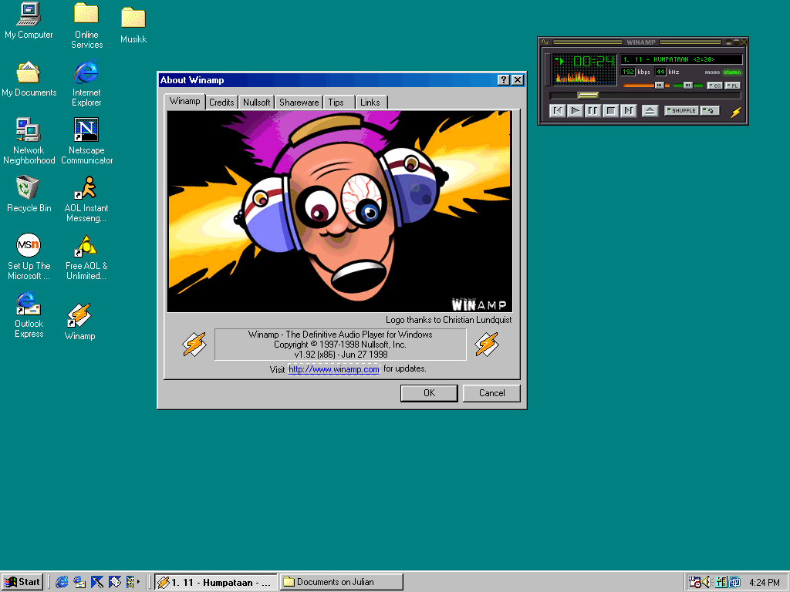The image size is (790, 592).
Task: Open the Winamp main menu icon in titlebar
Action: (545, 42)
